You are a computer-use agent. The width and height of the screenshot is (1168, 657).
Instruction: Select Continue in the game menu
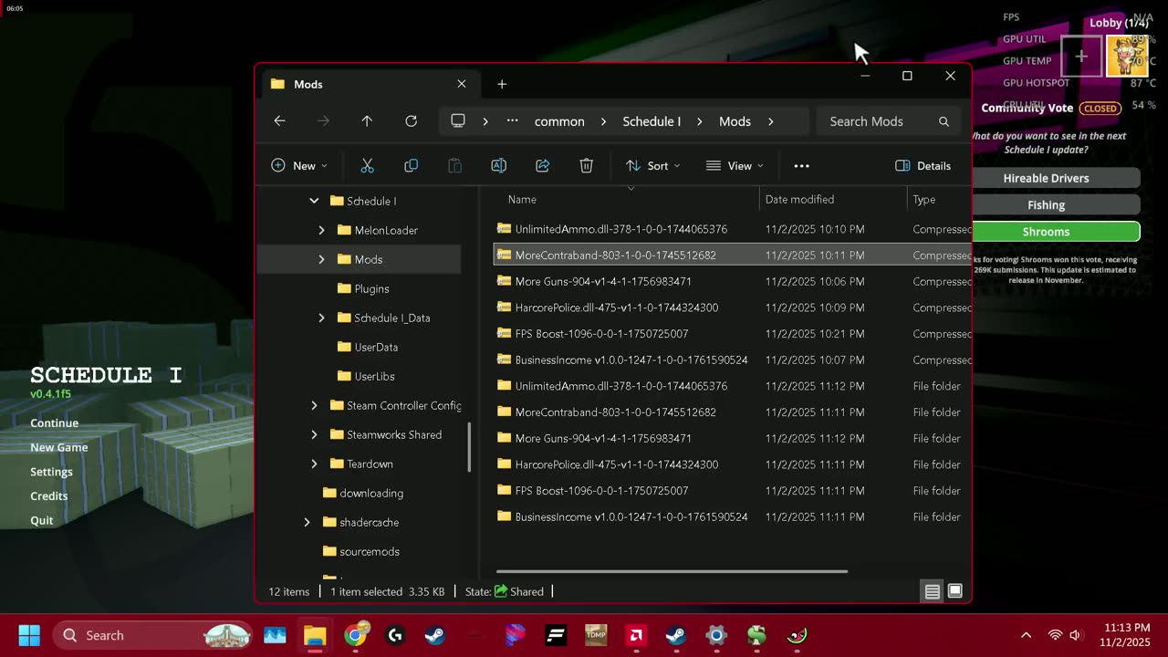click(54, 423)
